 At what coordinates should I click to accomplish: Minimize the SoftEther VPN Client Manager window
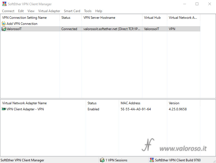pyautogui.click(x=185, y=4)
